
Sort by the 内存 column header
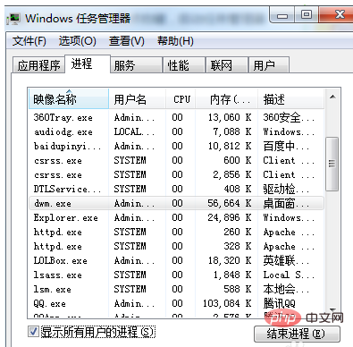(227, 99)
